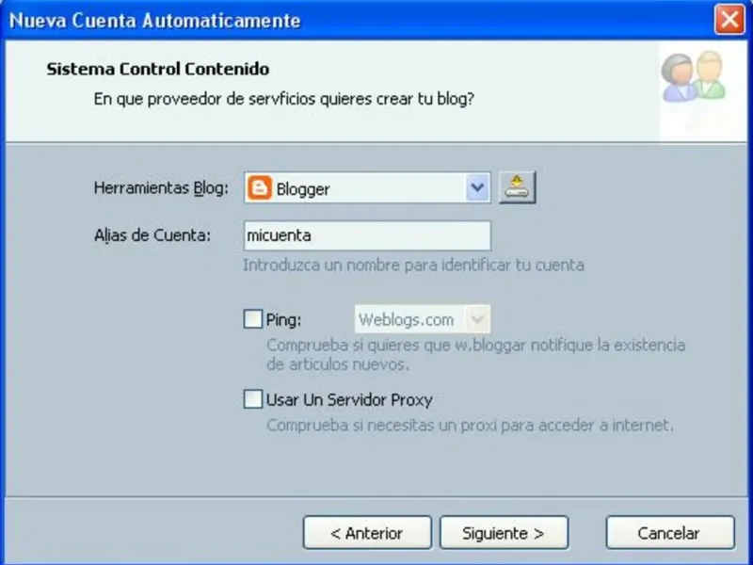753x565 pixels.
Task: Click the Alias de Cuenta label
Action: click(152, 236)
